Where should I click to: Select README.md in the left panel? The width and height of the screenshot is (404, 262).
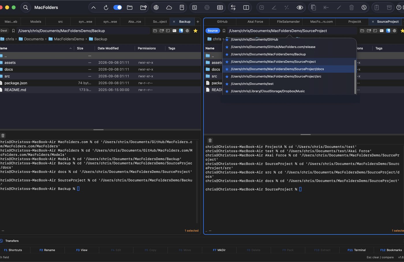pos(100,90)
